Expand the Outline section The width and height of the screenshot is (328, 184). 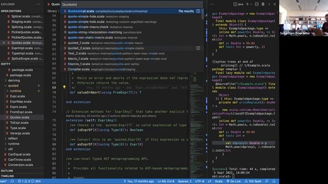(x=22, y=171)
